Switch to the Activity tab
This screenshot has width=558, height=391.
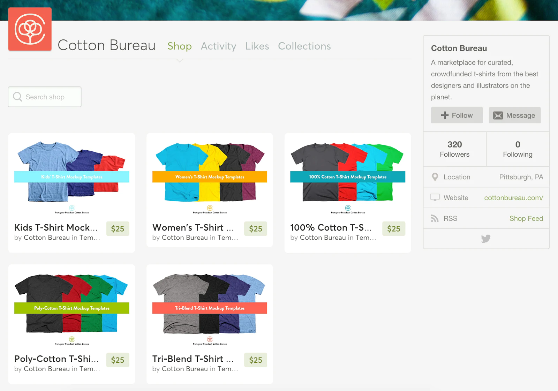pyautogui.click(x=219, y=46)
